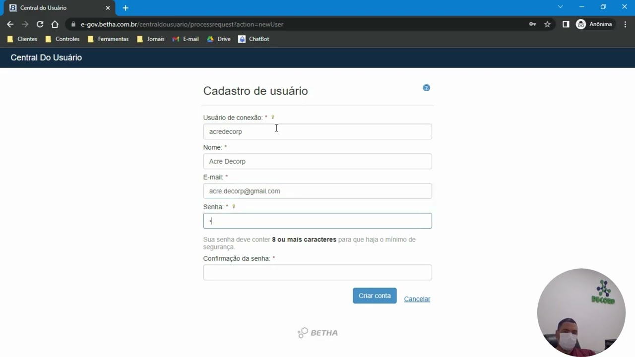Go back with the browser back arrow

tap(10, 24)
